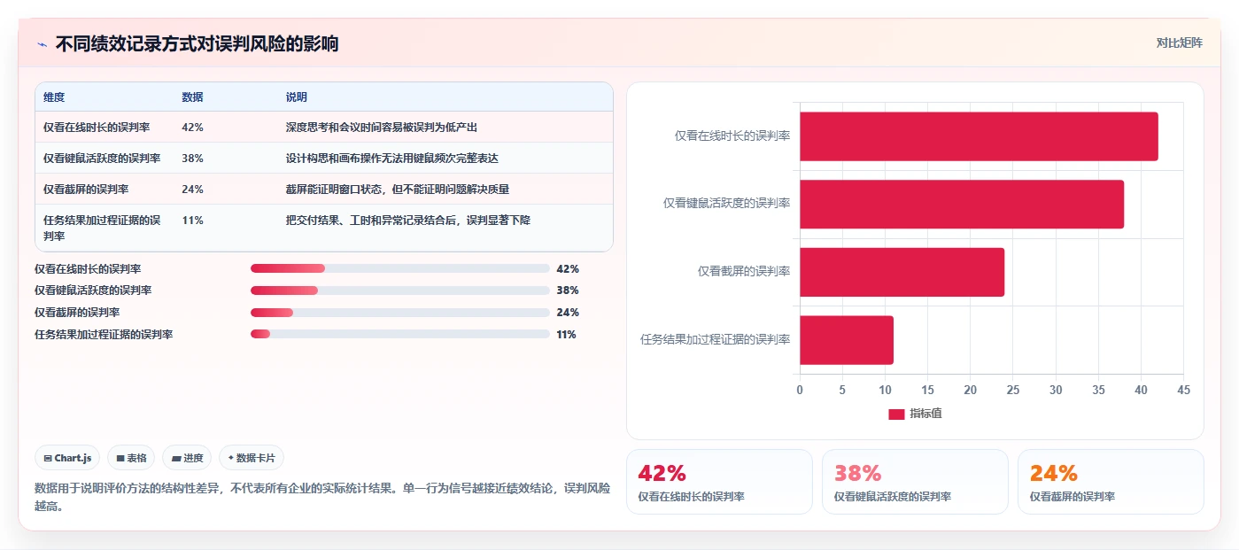Click progress label 仅看键鼠活跃度的误判率
The height and width of the screenshot is (550, 1239).
(x=93, y=290)
